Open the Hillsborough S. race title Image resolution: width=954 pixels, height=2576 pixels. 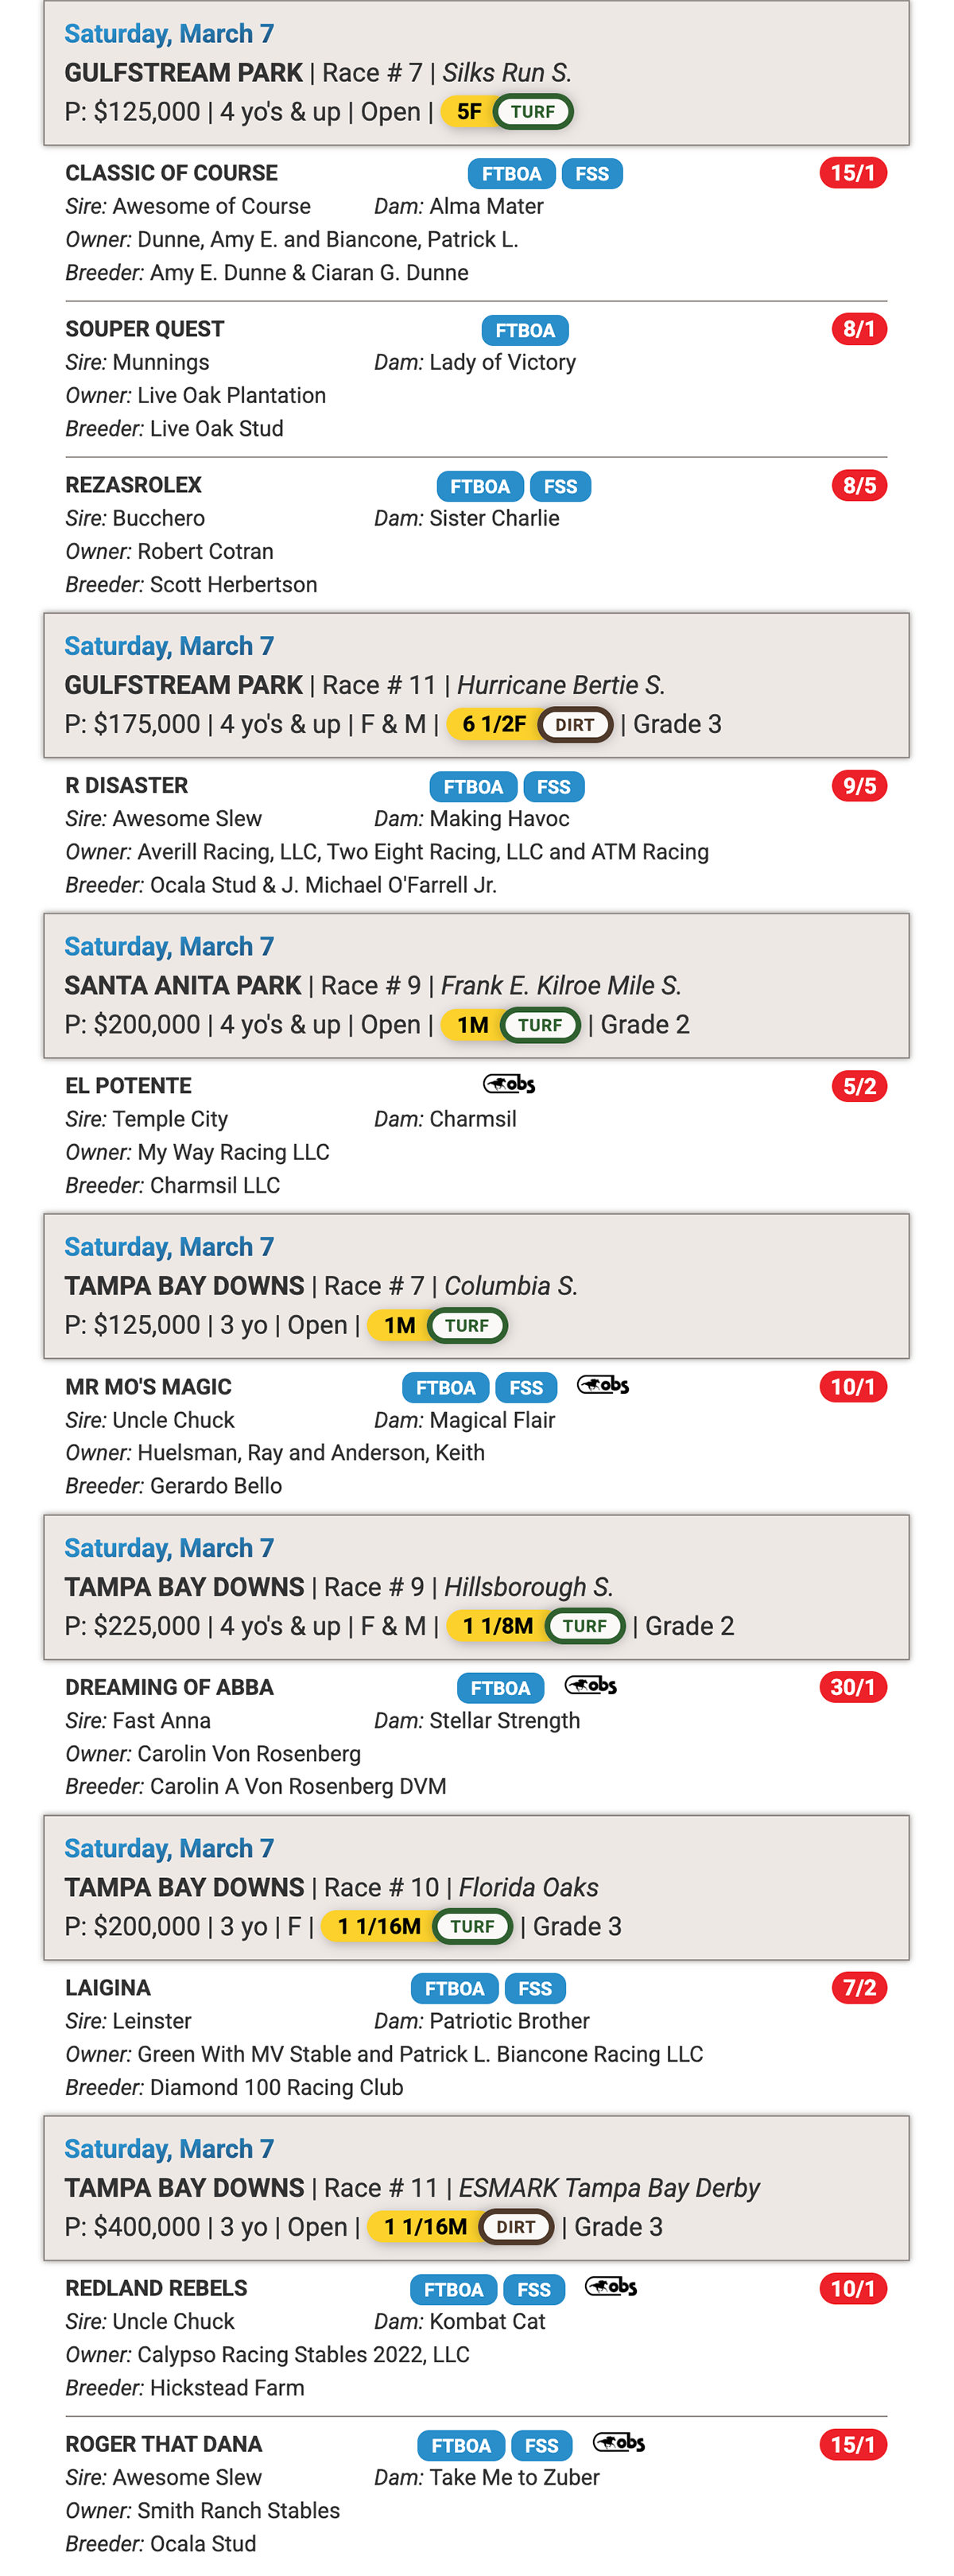(x=529, y=1587)
